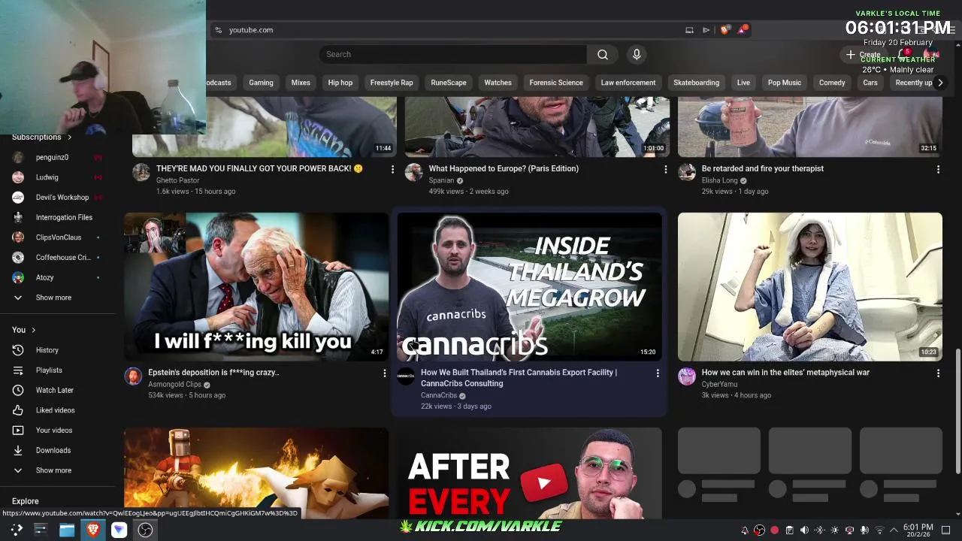Select the Law enforcement chip
The height and width of the screenshot is (541, 962).
pos(628,83)
